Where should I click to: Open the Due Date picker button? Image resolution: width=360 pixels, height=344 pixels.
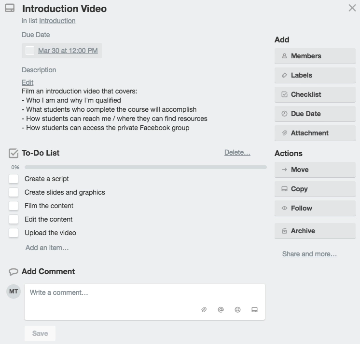tap(315, 114)
